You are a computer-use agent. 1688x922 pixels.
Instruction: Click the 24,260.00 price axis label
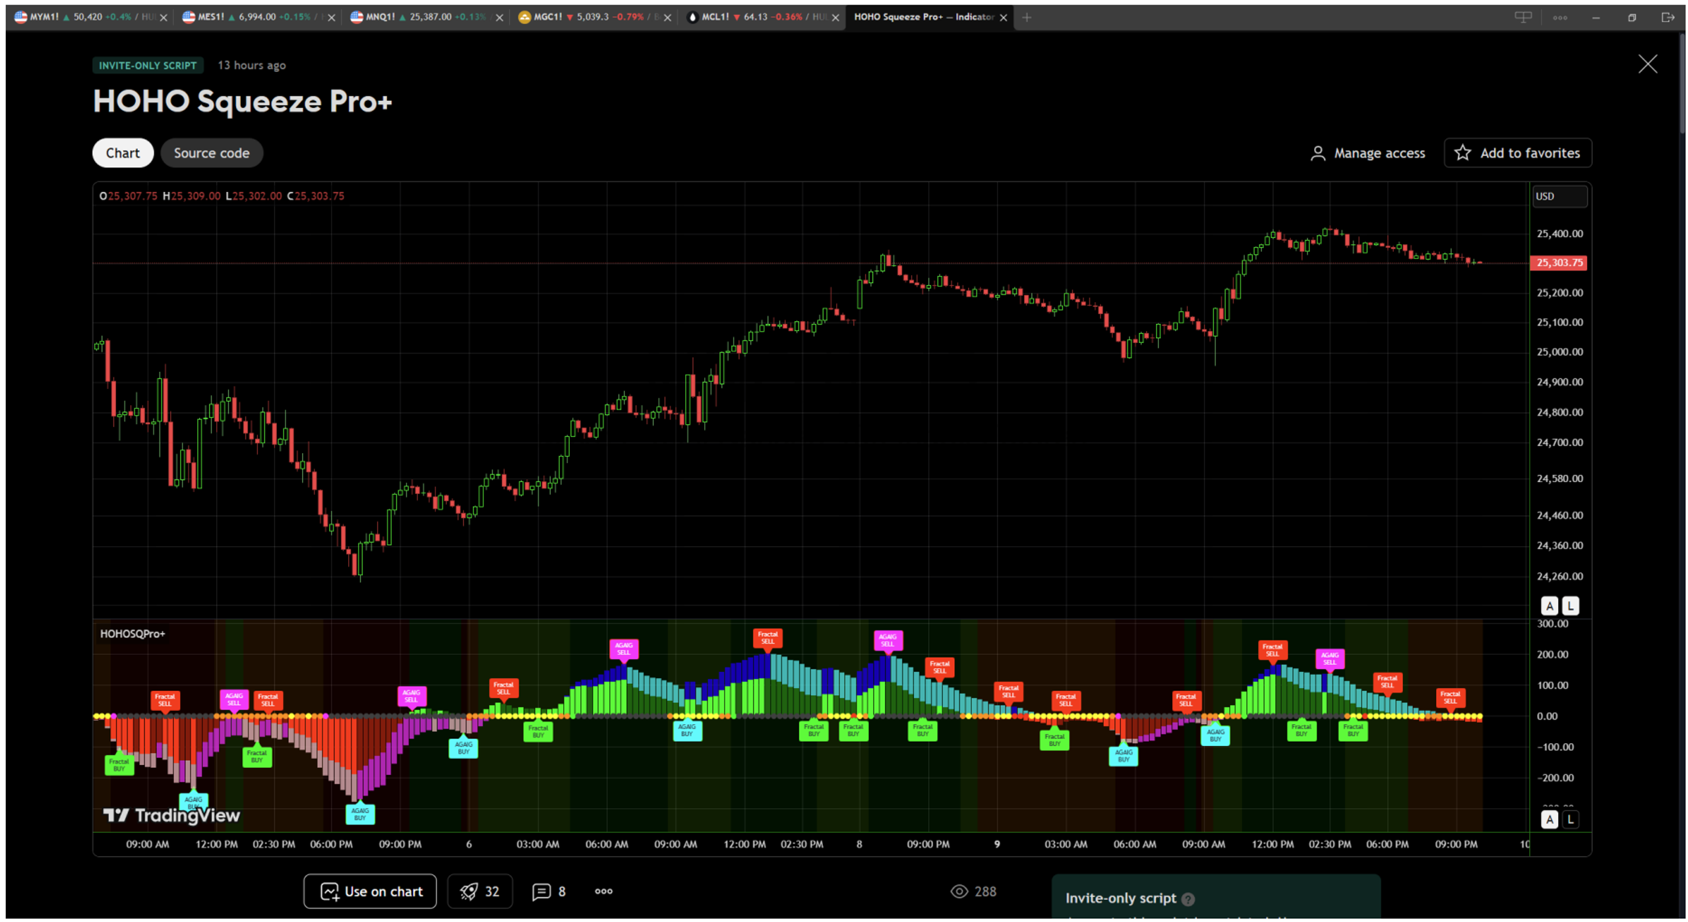(1559, 576)
